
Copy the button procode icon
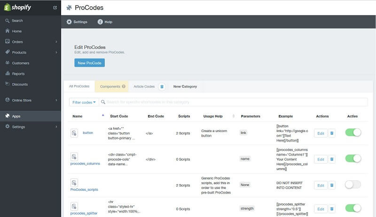click(74, 133)
